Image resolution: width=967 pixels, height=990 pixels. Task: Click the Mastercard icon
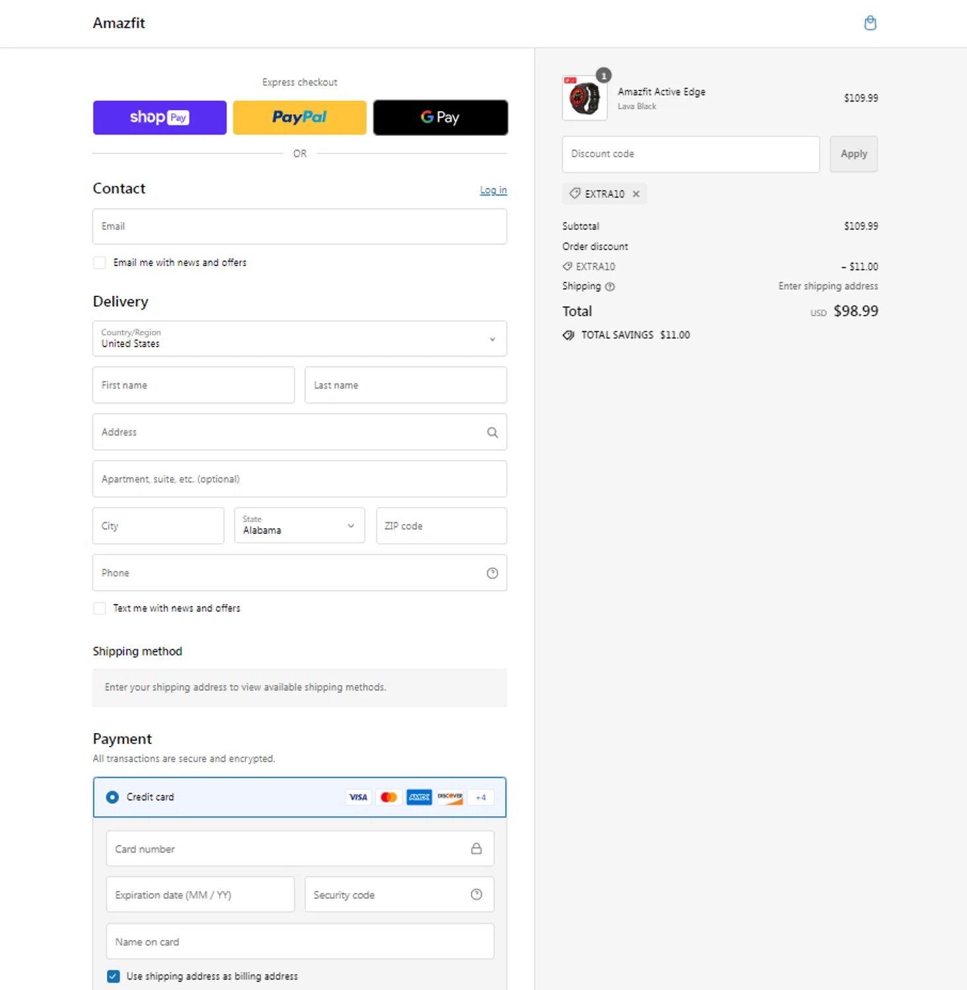click(x=388, y=797)
